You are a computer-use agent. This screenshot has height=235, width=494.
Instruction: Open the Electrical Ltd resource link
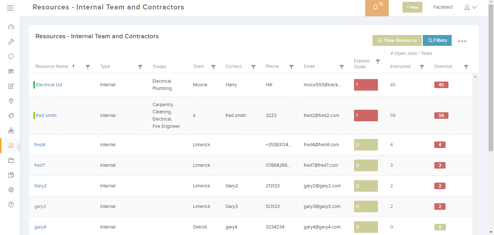pyautogui.click(x=49, y=85)
